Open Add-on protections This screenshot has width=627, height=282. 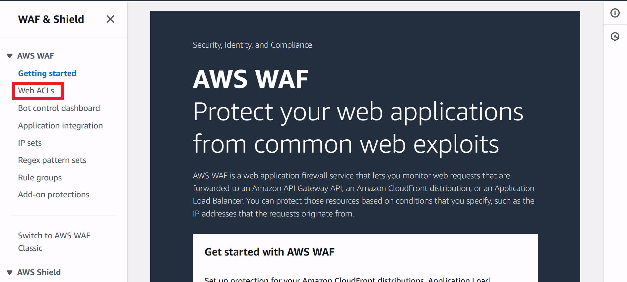point(54,195)
